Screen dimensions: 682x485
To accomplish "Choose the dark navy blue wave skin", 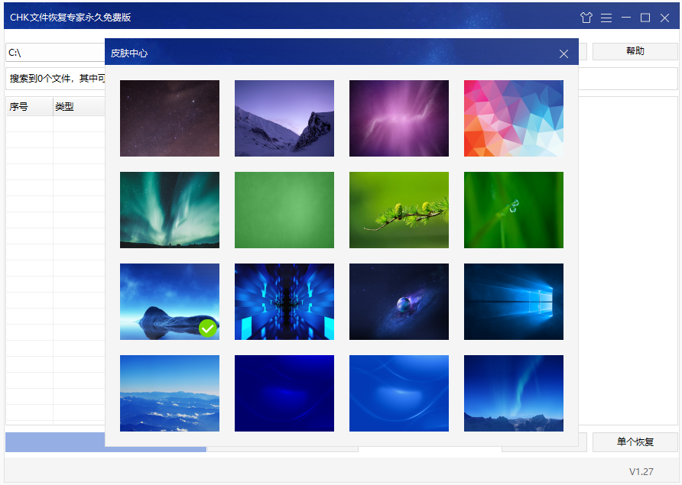I will click(x=284, y=393).
